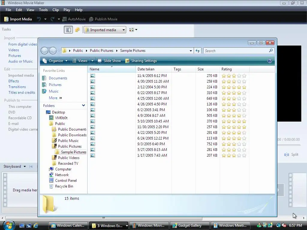307x230 pixels.
Task: Click the Redo arrow in Movie Maker toolbar
Action: point(52,19)
